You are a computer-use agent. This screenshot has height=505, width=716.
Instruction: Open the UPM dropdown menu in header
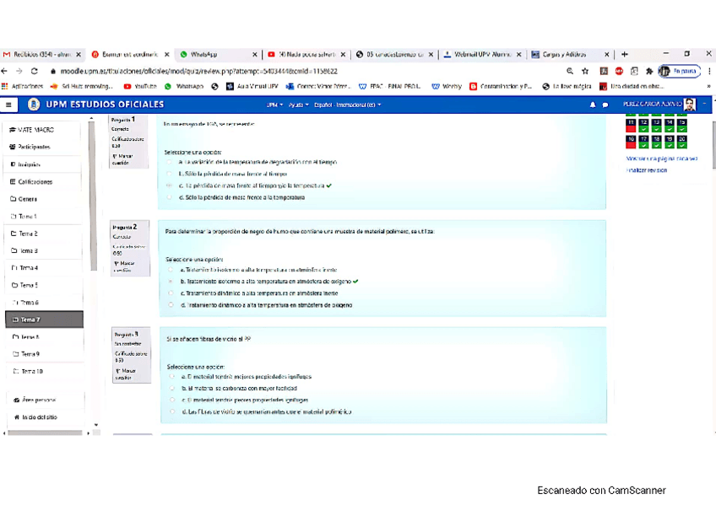[x=274, y=105]
